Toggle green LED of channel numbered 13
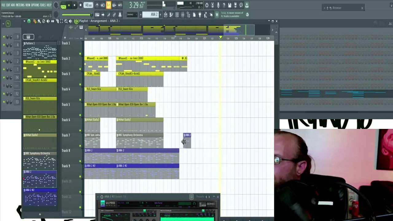Screen dimensions: 393x221 4,102
